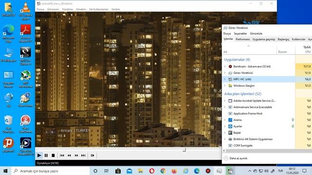Open Görüntüle menu in Görev Yöneticisi
Screen dimensions: 312x175
(256, 34)
